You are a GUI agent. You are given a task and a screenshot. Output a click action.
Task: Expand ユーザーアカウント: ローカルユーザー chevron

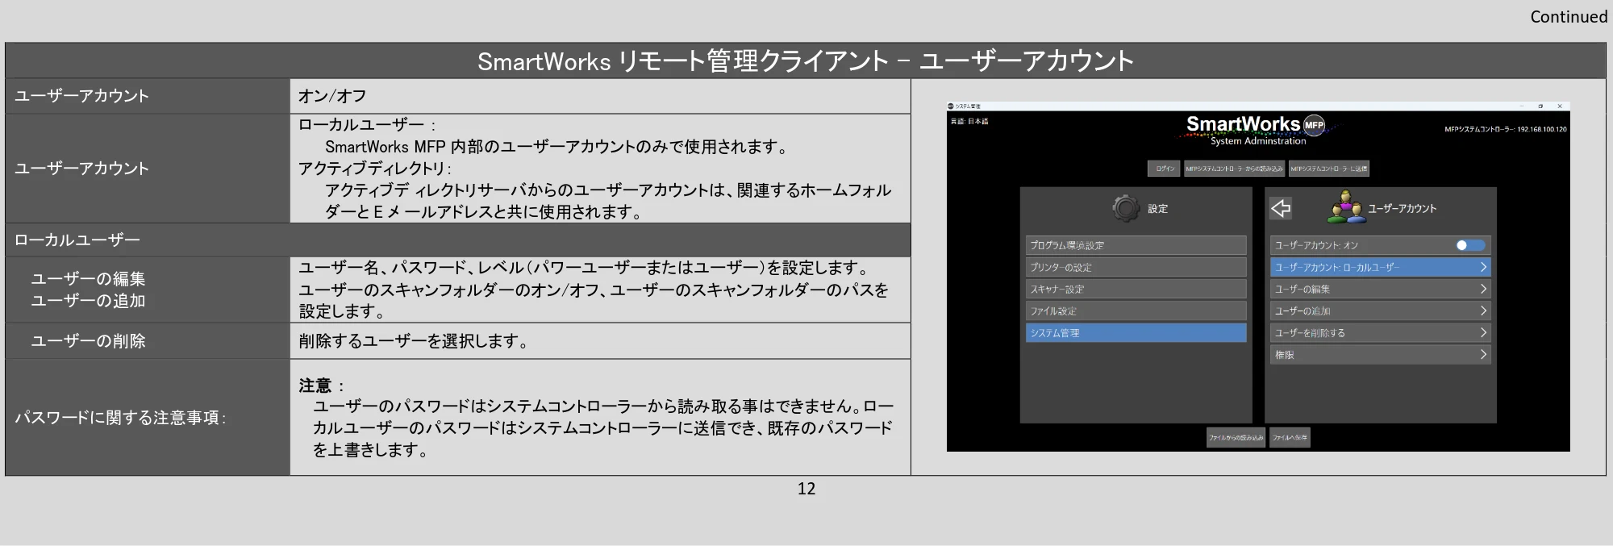click(1483, 267)
